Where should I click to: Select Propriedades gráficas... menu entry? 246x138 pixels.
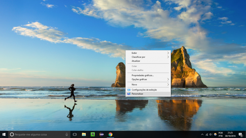(x=148, y=75)
